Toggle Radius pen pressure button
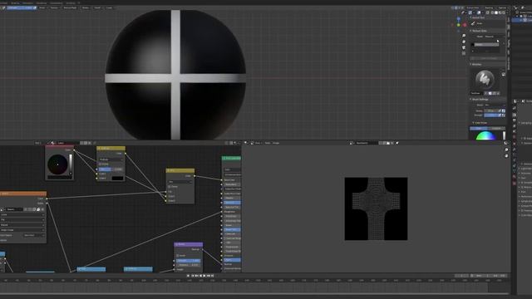 pyautogui.click(x=500, y=110)
